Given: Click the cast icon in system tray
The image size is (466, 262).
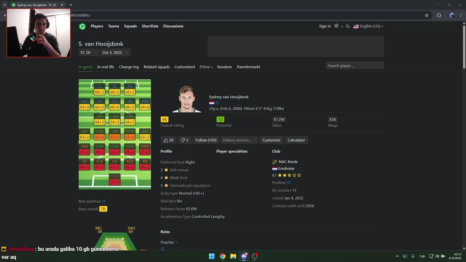Looking at the screenshot, I should tap(405, 256).
